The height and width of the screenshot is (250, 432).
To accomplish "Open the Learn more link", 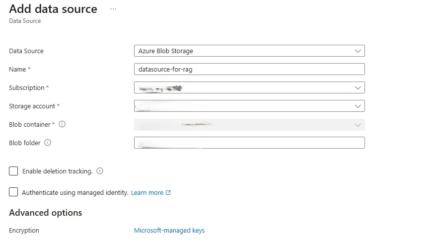I will (x=147, y=193).
